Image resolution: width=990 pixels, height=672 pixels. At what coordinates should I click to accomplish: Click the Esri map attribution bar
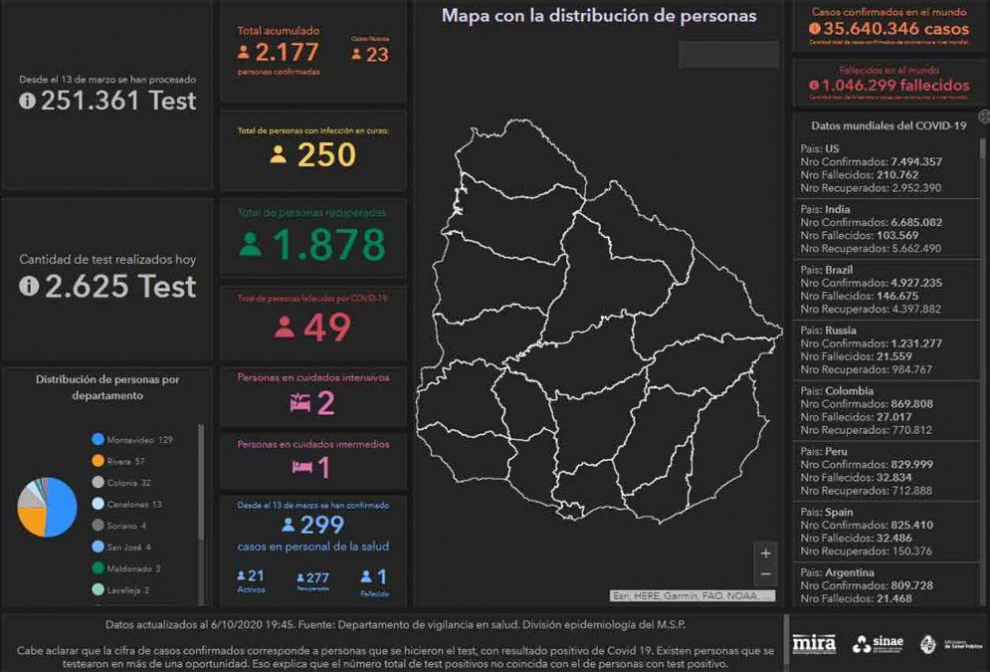coord(693,595)
